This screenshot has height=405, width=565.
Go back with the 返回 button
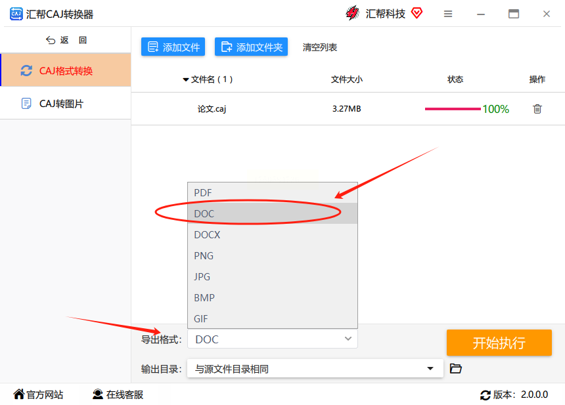(66, 40)
